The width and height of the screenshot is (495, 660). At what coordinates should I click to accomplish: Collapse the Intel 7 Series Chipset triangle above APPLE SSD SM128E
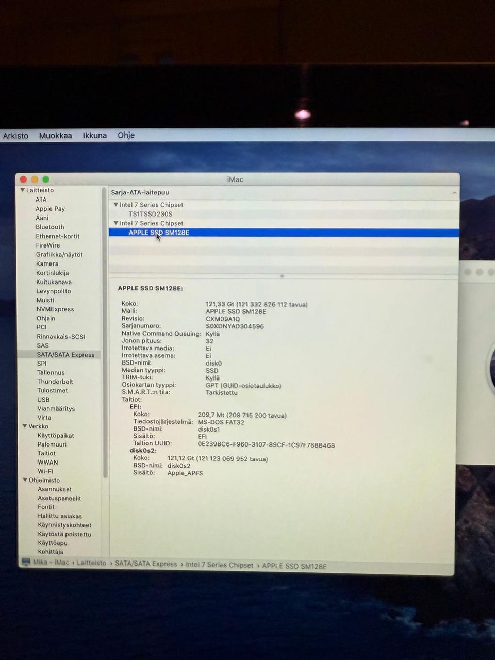(116, 223)
